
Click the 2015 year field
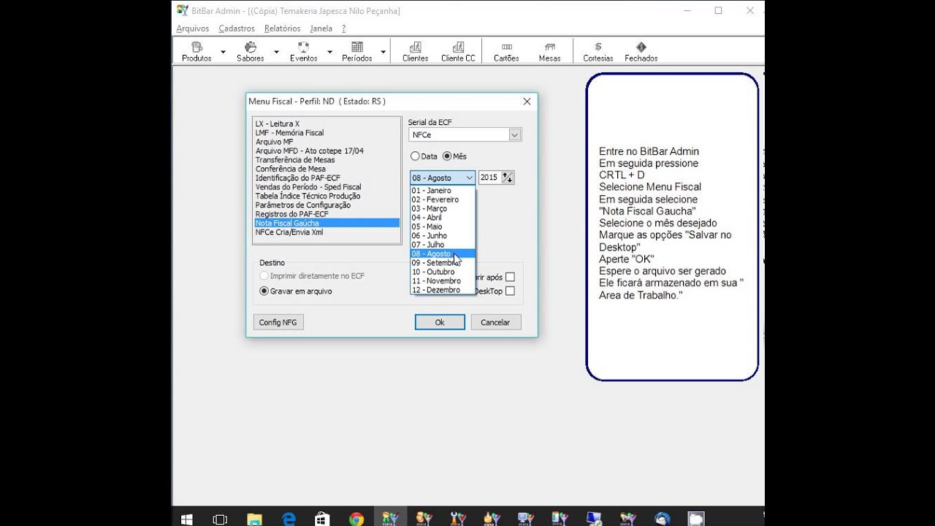[489, 178]
